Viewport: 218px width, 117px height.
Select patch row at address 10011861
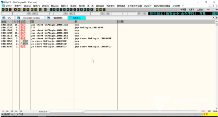[108, 38]
